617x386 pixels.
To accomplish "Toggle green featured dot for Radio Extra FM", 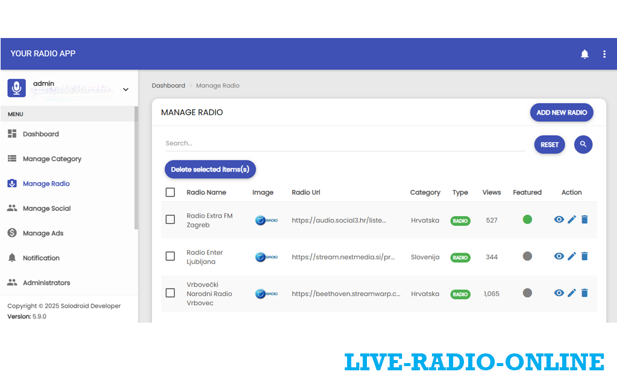I will click(527, 220).
